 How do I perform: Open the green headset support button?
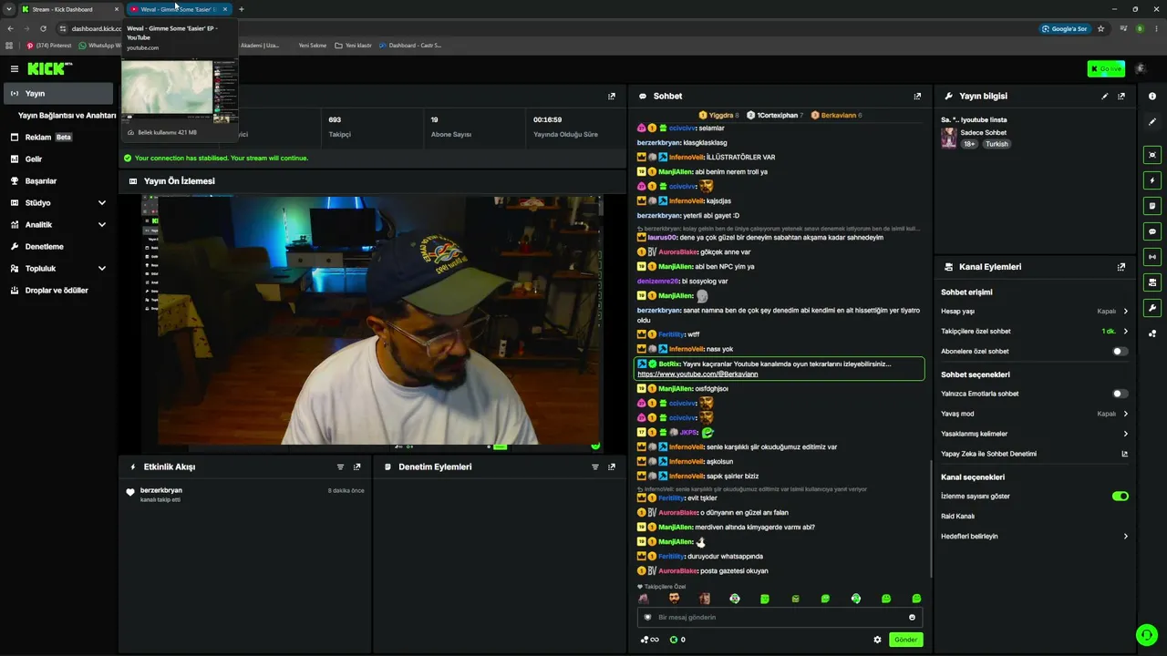(x=1146, y=634)
